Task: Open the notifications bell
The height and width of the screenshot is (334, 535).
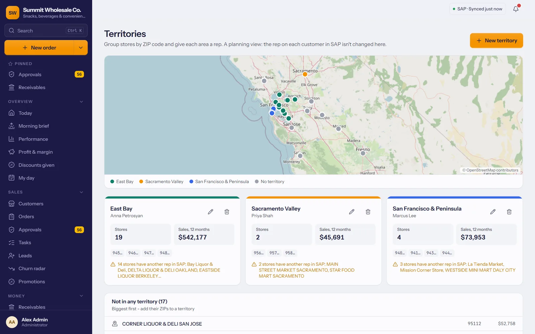Action: [516, 9]
